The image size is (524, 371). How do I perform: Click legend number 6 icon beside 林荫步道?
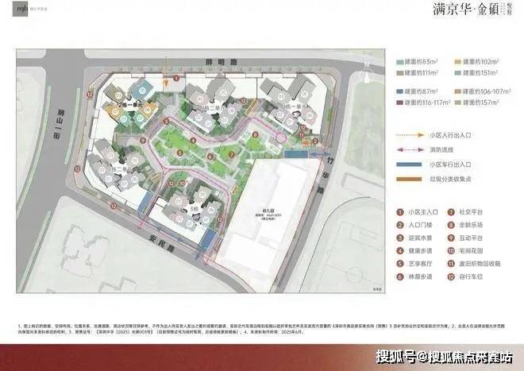(400, 276)
